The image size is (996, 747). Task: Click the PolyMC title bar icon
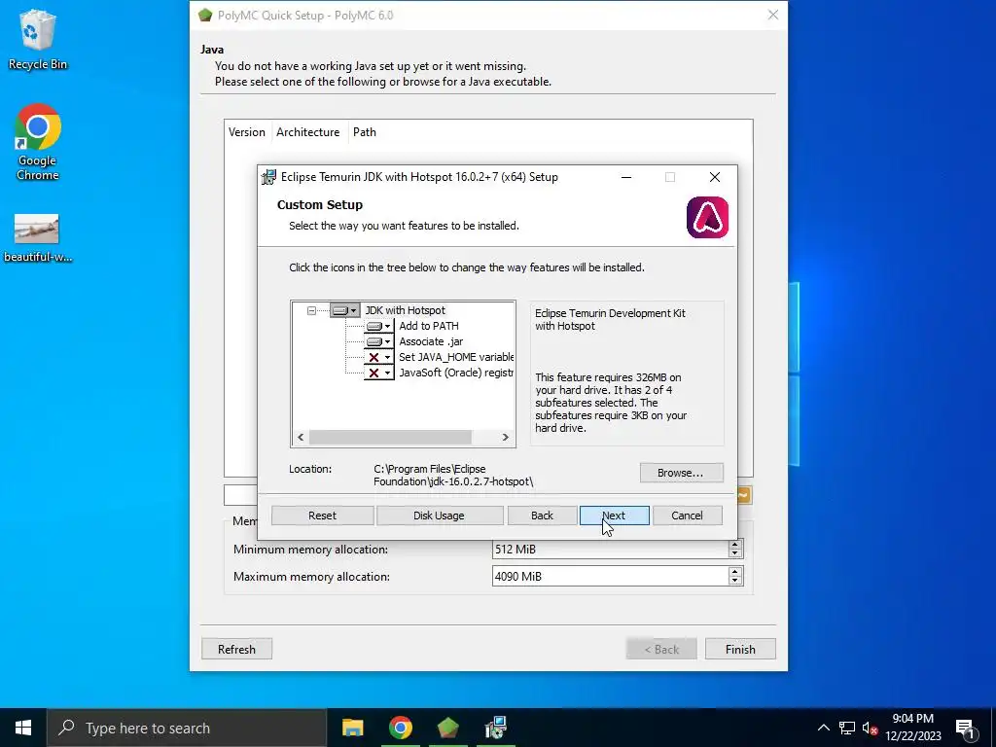click(x=204, y=16)
